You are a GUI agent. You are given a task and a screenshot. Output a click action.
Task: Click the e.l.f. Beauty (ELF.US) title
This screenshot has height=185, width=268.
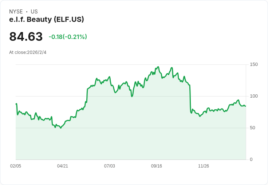47,19
